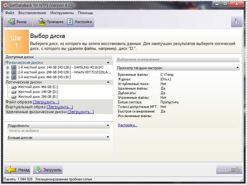Click the Дубликаты label
247x185 pixels.
127,93
